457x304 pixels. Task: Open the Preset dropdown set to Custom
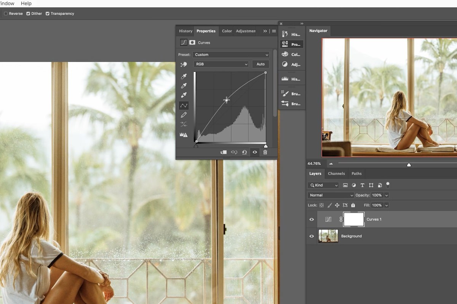point(231,55)
